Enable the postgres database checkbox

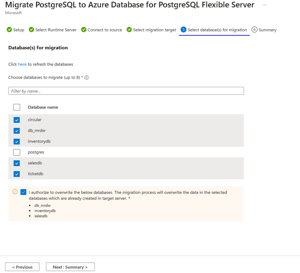[17, 152]
